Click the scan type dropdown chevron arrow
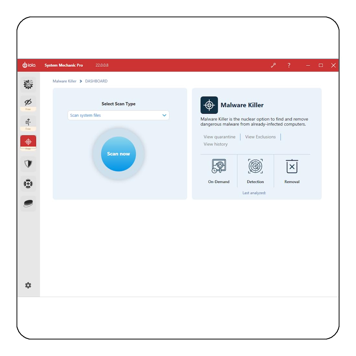 pyautogui.click(x=164, y=115)
